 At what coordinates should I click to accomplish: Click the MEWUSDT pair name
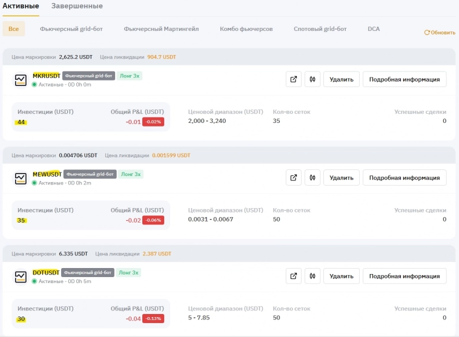47,174
